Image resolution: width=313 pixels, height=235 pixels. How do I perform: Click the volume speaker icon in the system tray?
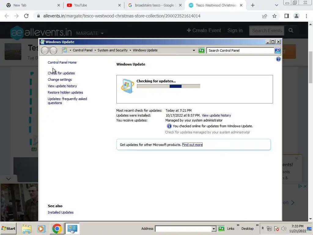coord(284,229)
